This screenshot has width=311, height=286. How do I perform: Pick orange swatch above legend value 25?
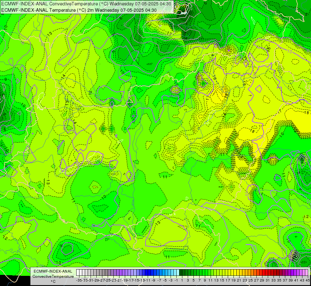[x=249, y=272]
